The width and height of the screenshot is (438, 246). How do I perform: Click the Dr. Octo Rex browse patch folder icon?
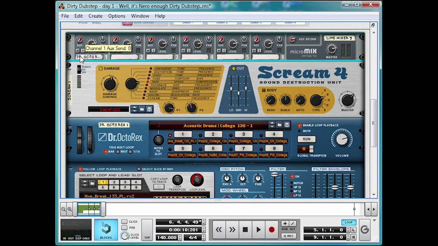coord(280,125)
